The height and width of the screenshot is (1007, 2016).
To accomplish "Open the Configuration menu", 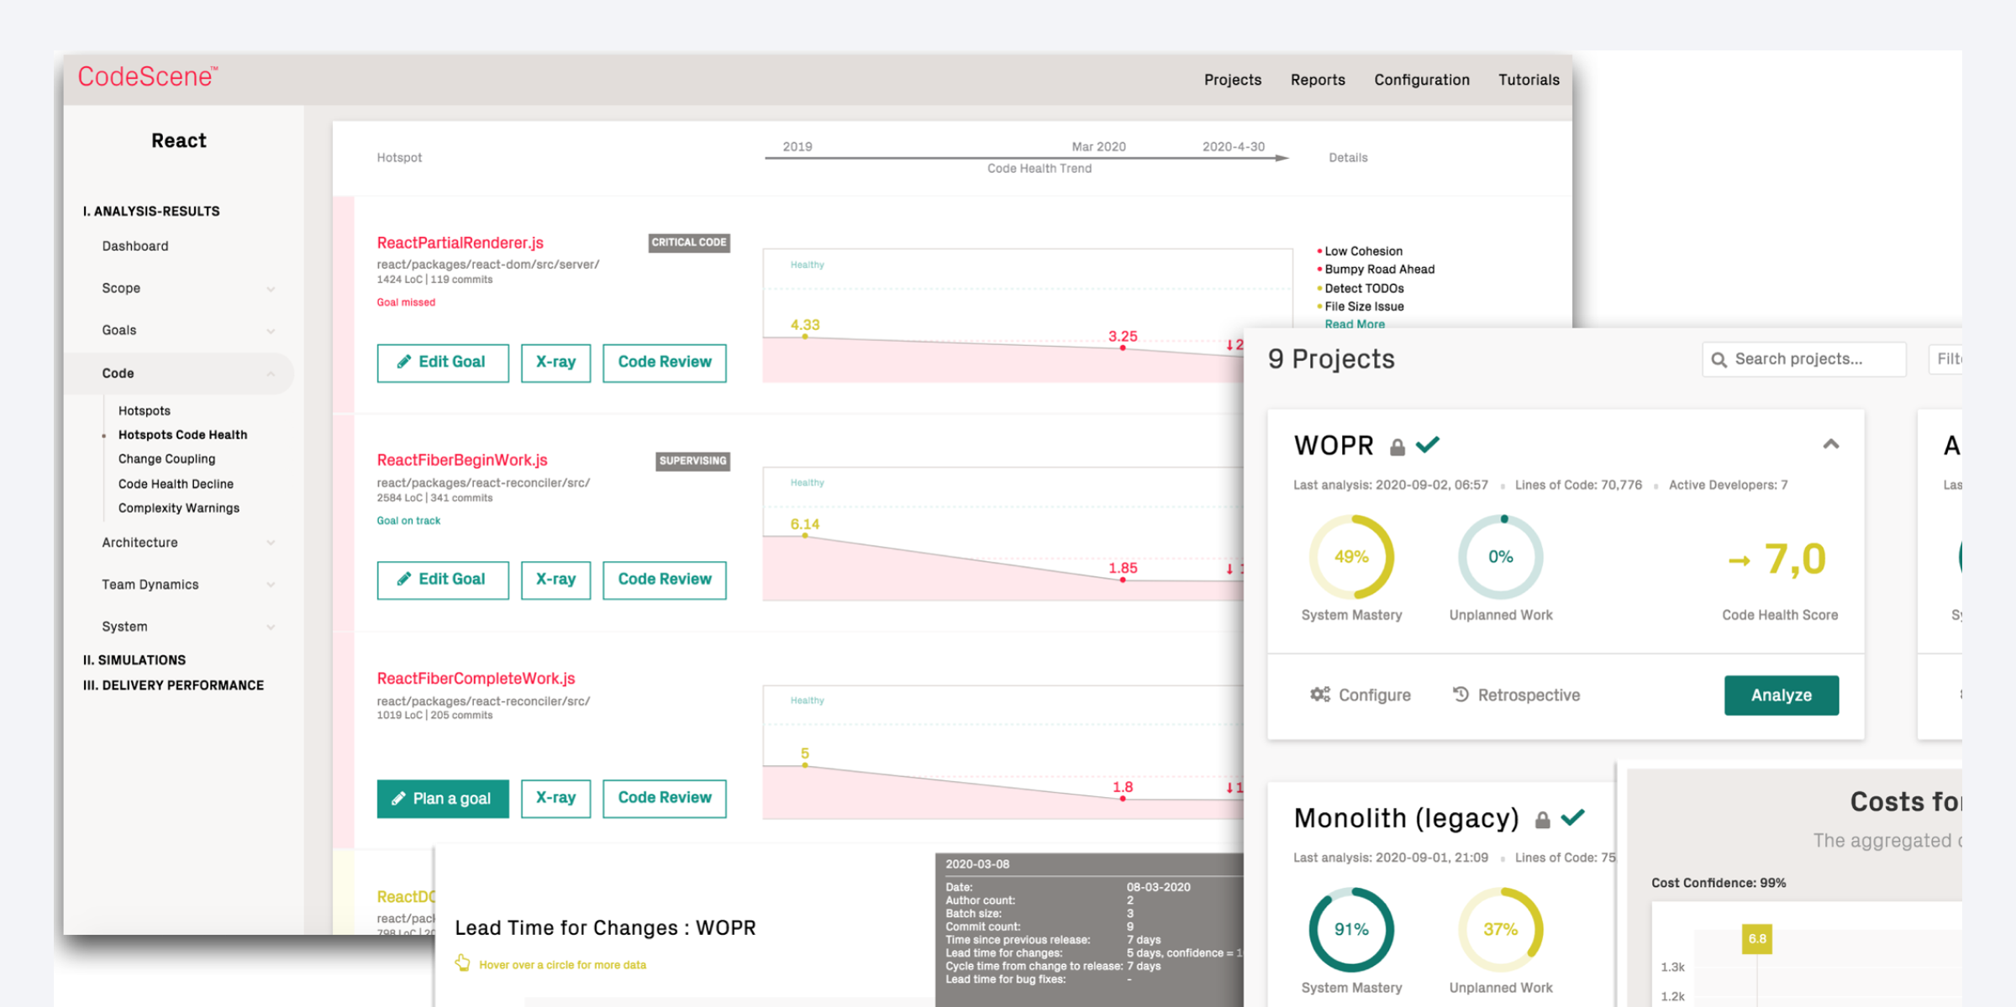I will [1422, 80].
